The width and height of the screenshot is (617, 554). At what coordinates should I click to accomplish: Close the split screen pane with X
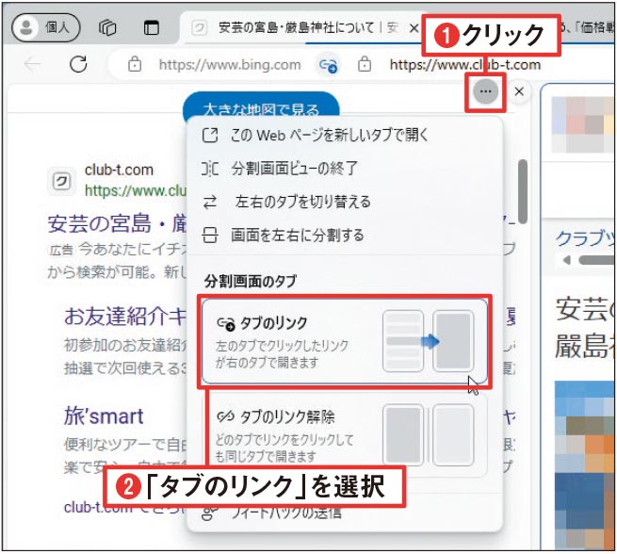click(519, 91)
